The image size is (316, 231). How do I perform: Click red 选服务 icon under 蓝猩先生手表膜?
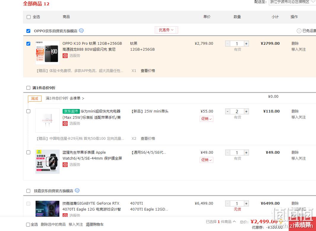pos(65,165)
